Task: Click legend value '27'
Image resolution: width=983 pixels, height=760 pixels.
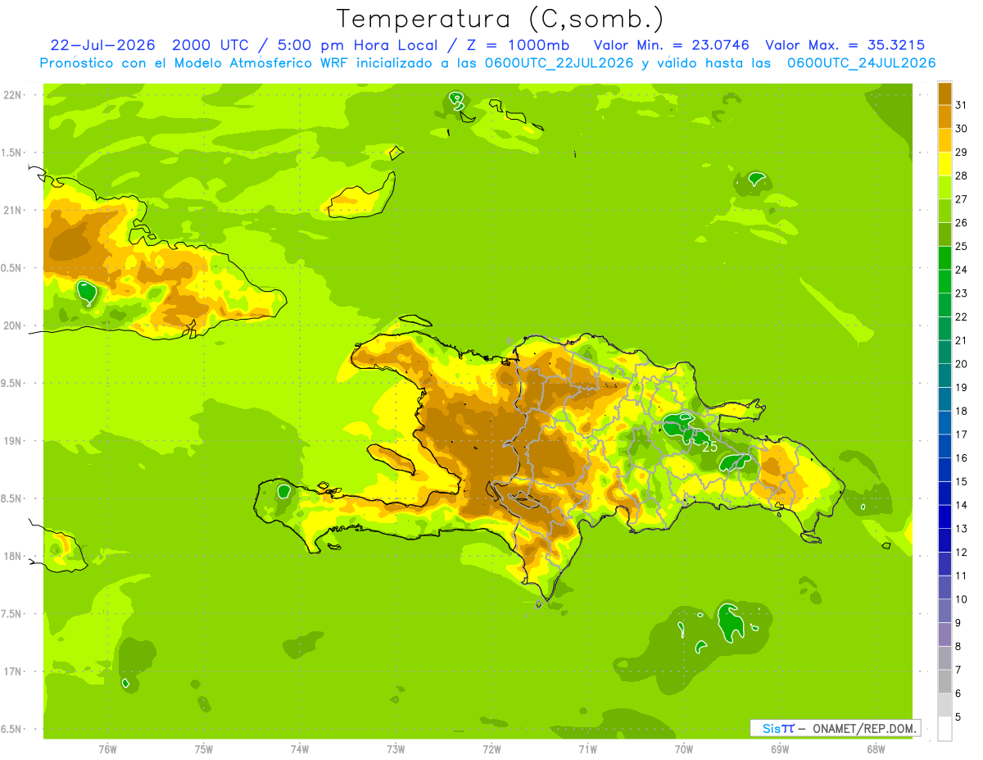Action: (x=962, y=199)
